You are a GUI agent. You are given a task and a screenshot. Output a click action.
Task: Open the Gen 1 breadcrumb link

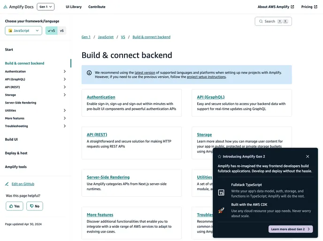(86, 37)
